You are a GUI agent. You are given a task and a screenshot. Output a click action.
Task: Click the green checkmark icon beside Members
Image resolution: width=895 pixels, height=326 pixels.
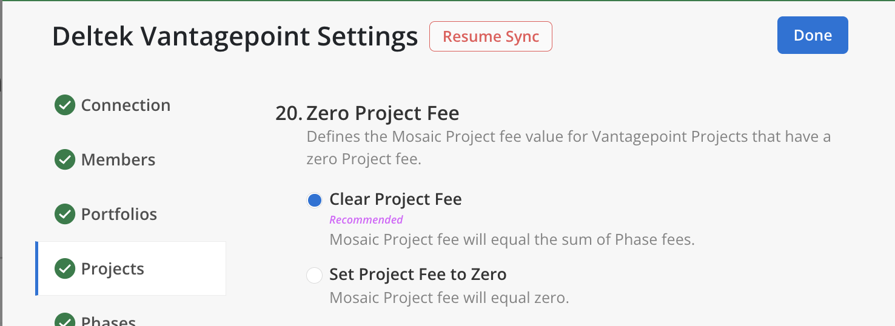tap(65, 160)
